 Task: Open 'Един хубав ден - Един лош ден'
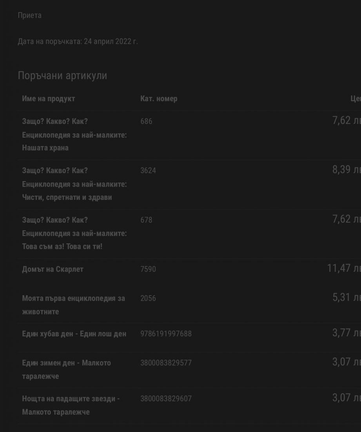74,334
